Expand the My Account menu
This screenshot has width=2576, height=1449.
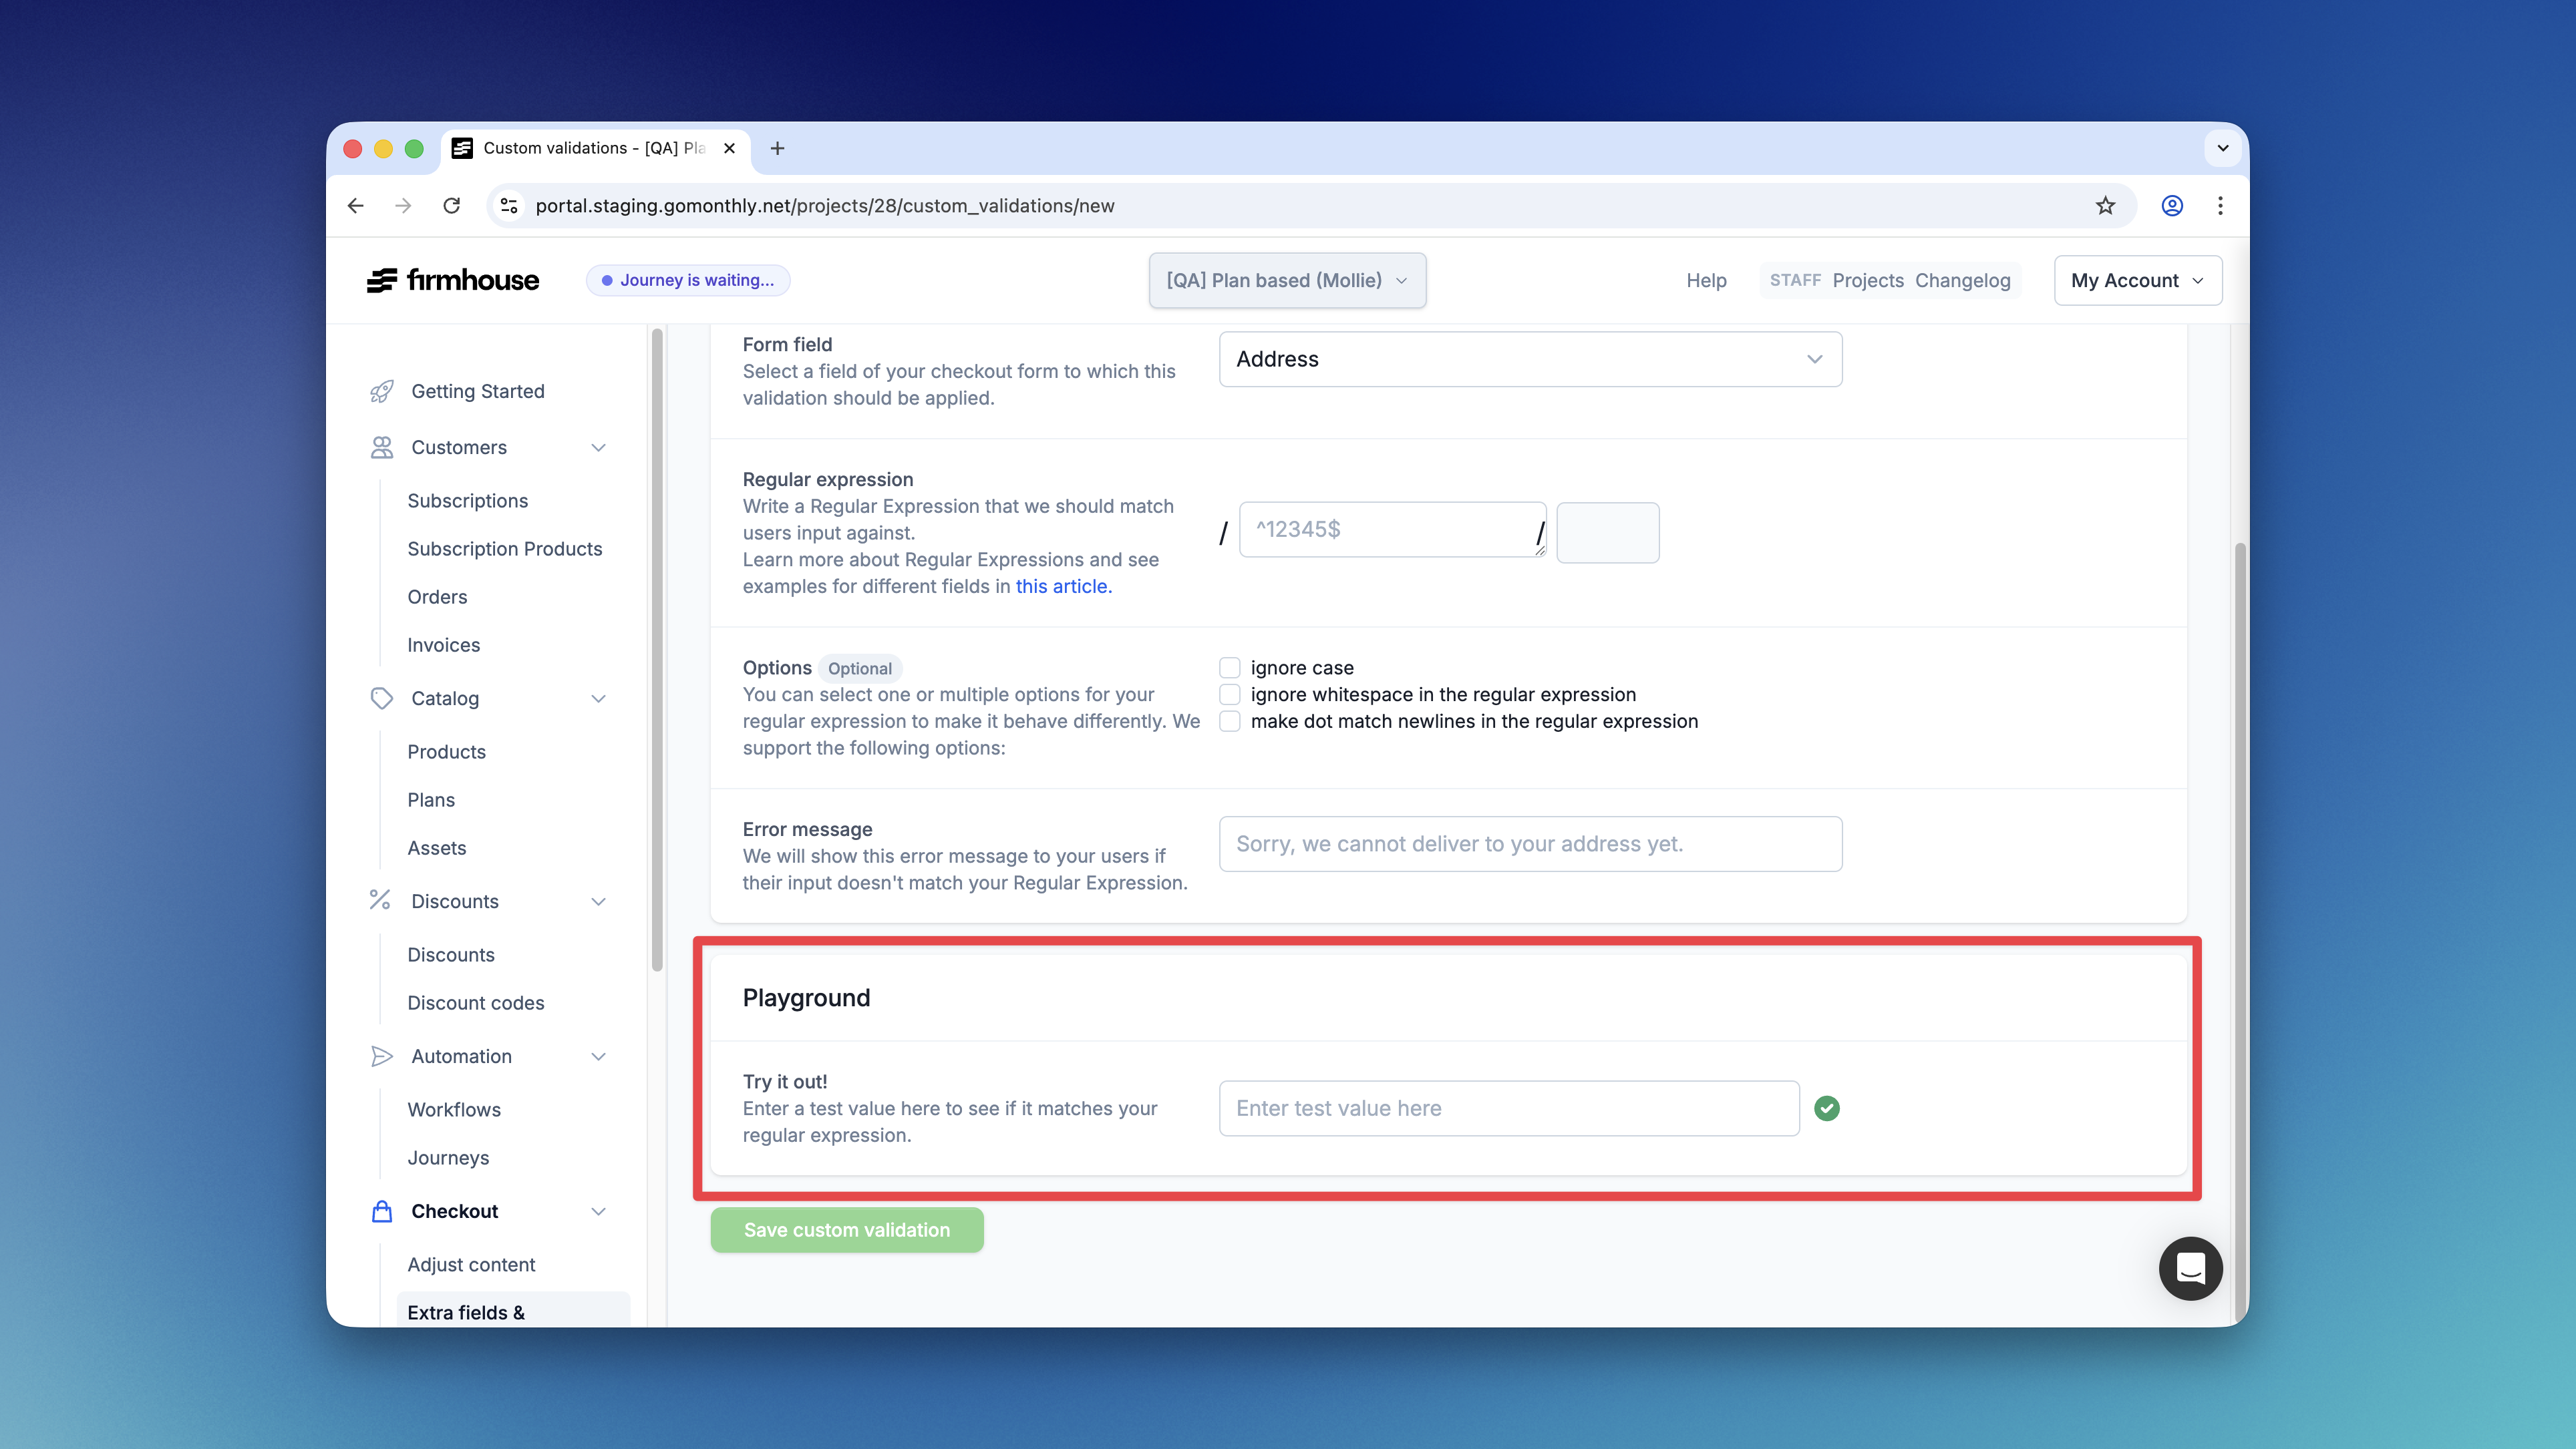[2137, 281]
